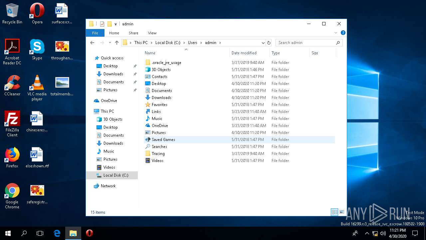
Task: Open Task View on the taskbar
Action: (x=40, y=233)
